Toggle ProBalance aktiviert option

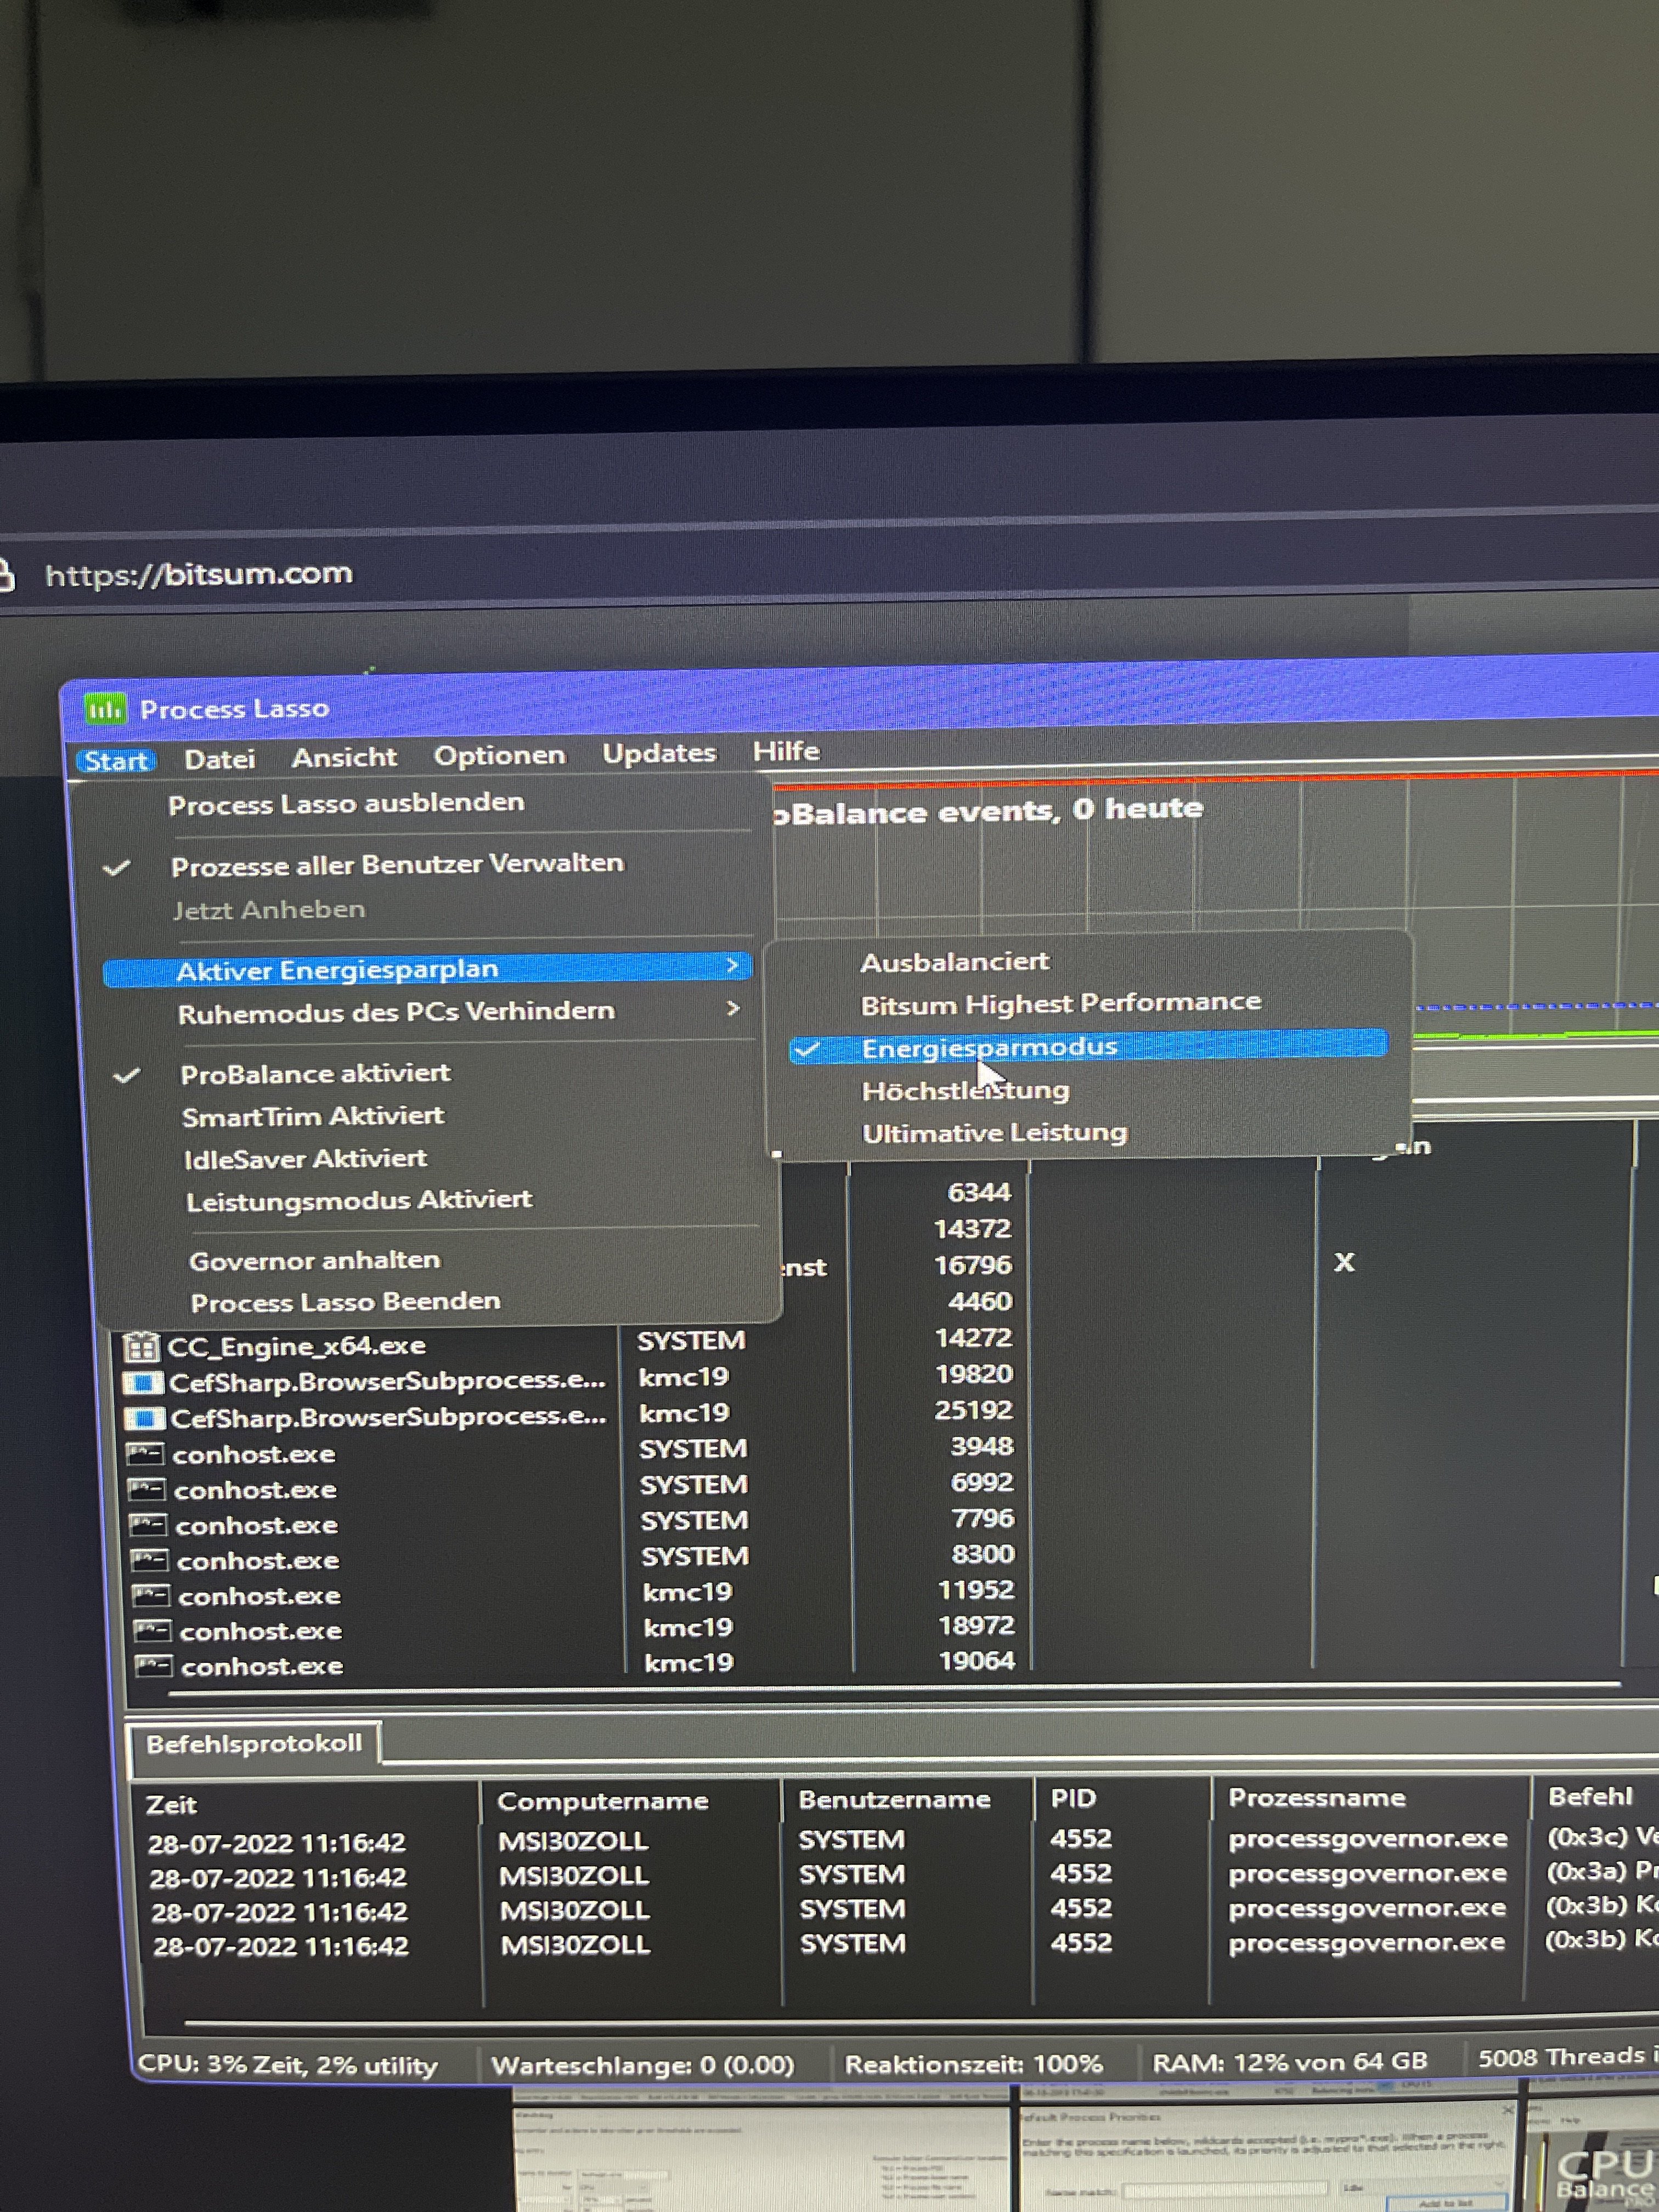(314, 1074)
